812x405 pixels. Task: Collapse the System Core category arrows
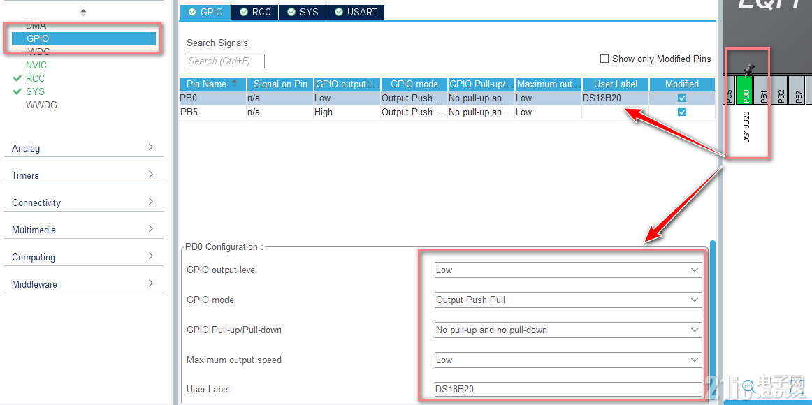pos(83,13)
